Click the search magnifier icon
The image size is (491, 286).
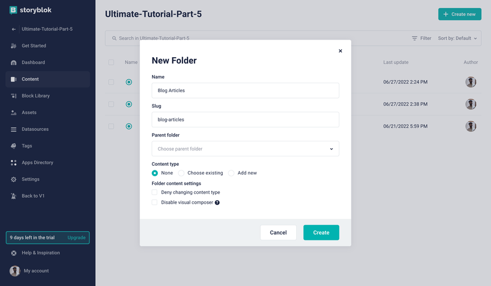point(115,38)
